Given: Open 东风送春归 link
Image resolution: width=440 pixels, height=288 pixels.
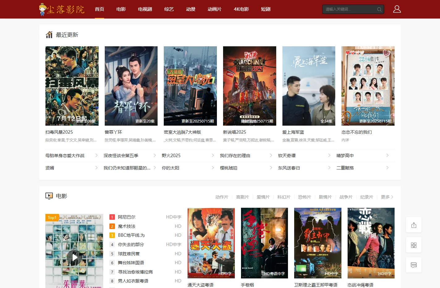Looking at the screenshot, I should (289, 168).
